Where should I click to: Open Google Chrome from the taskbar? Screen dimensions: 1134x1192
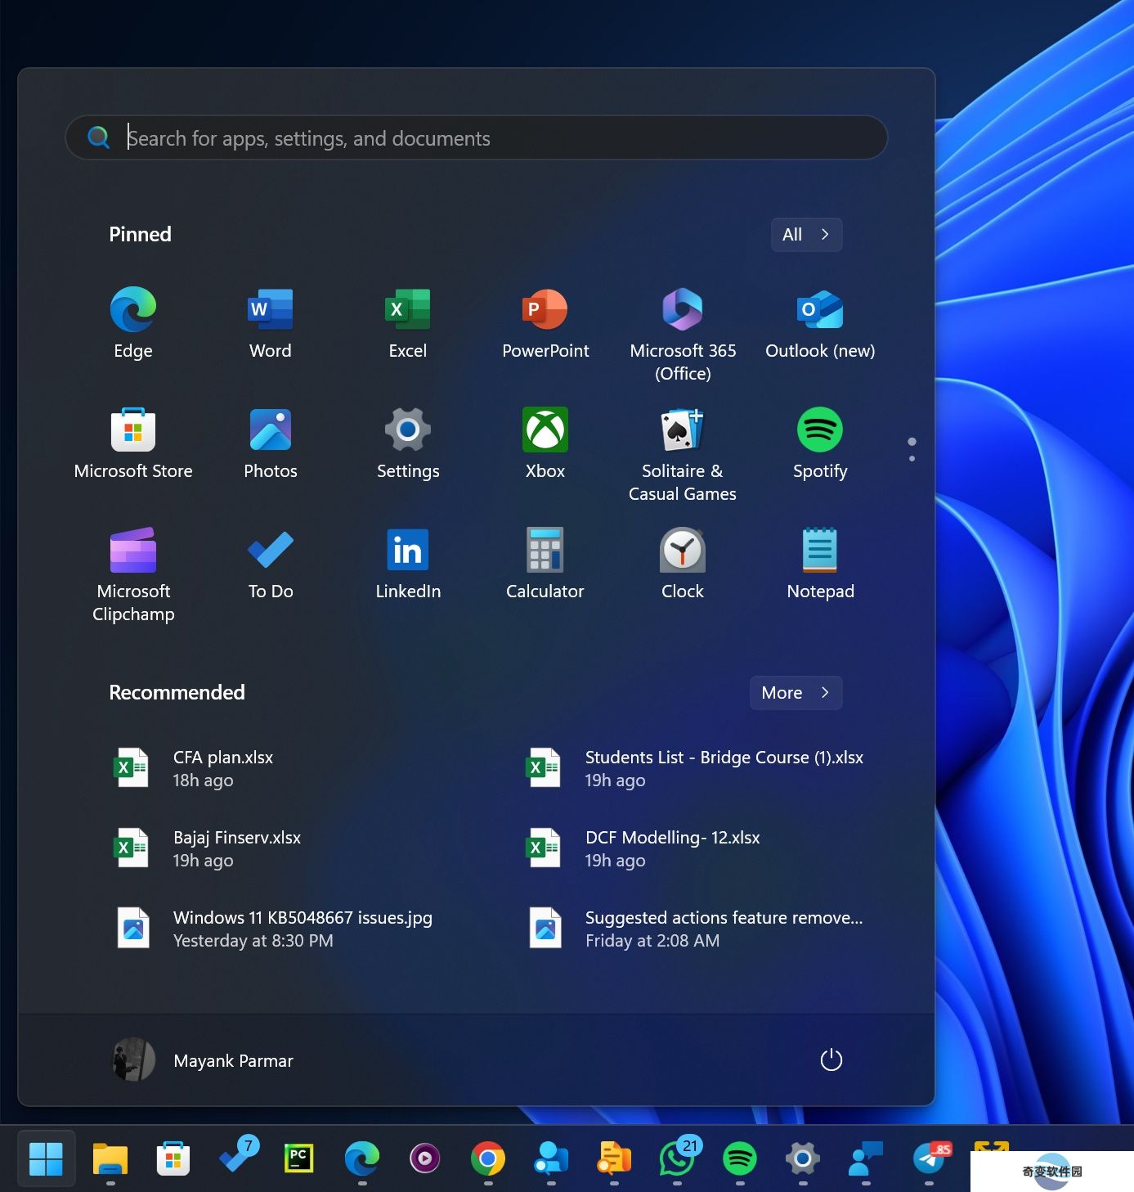click(488, 1158)
